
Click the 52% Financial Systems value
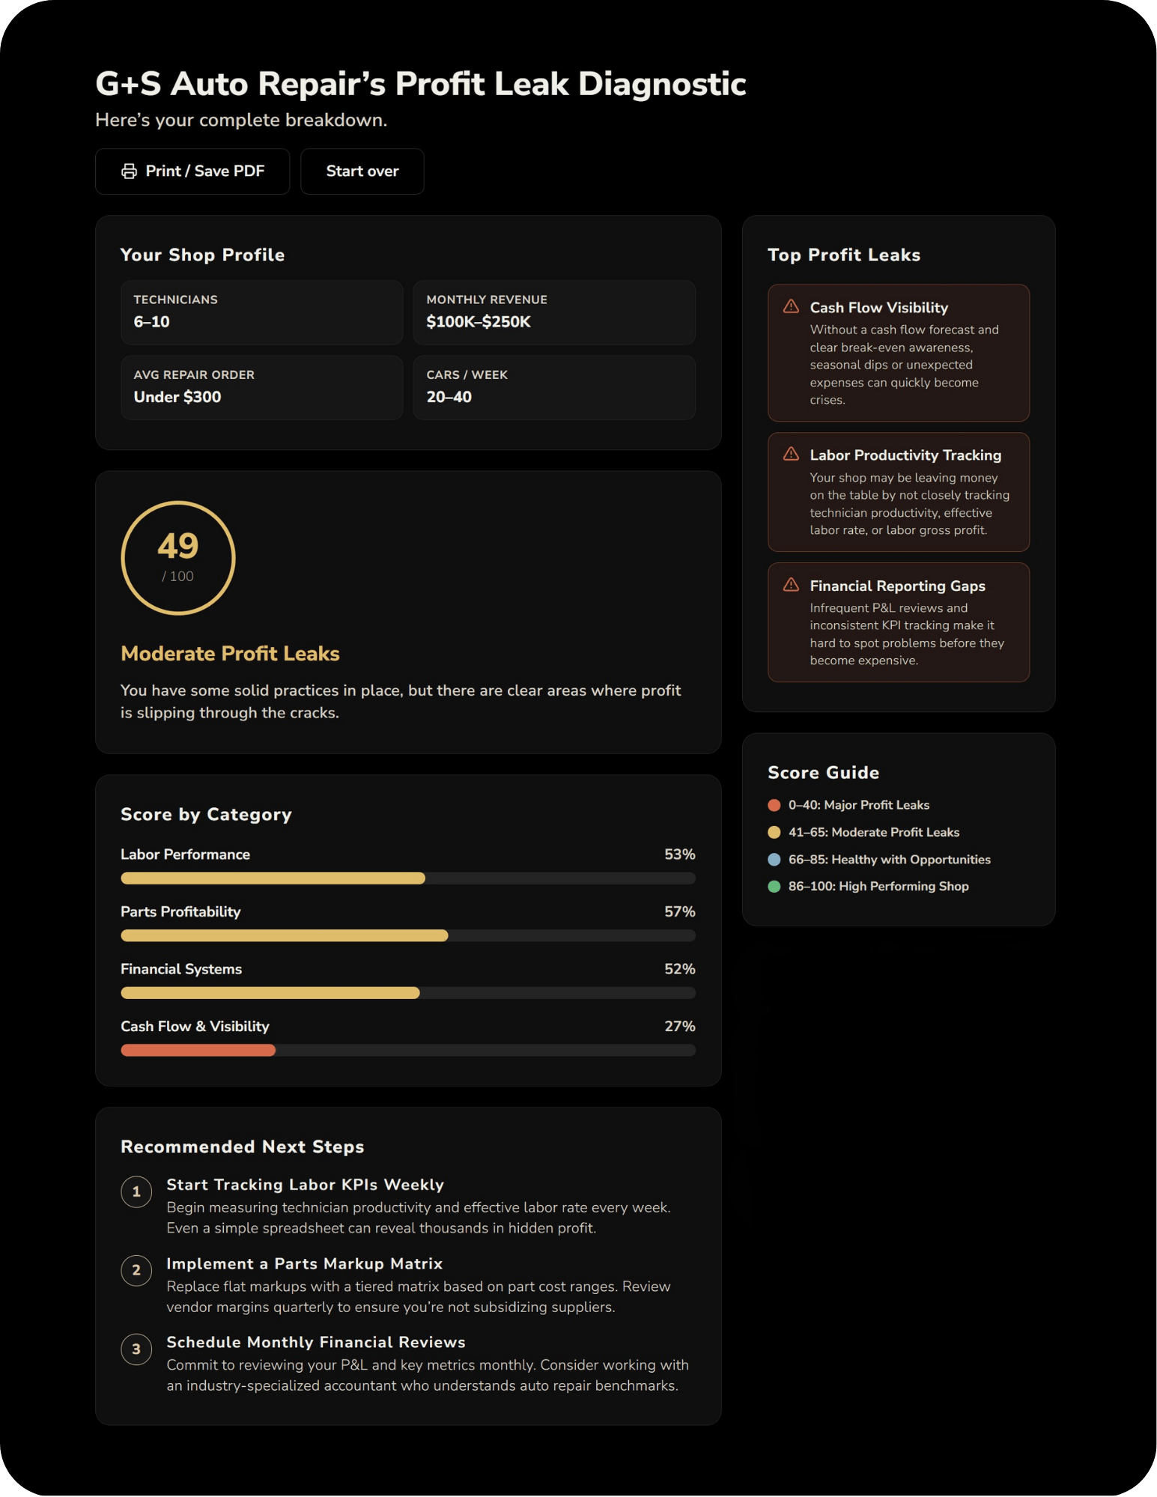[x=680, y=969]
